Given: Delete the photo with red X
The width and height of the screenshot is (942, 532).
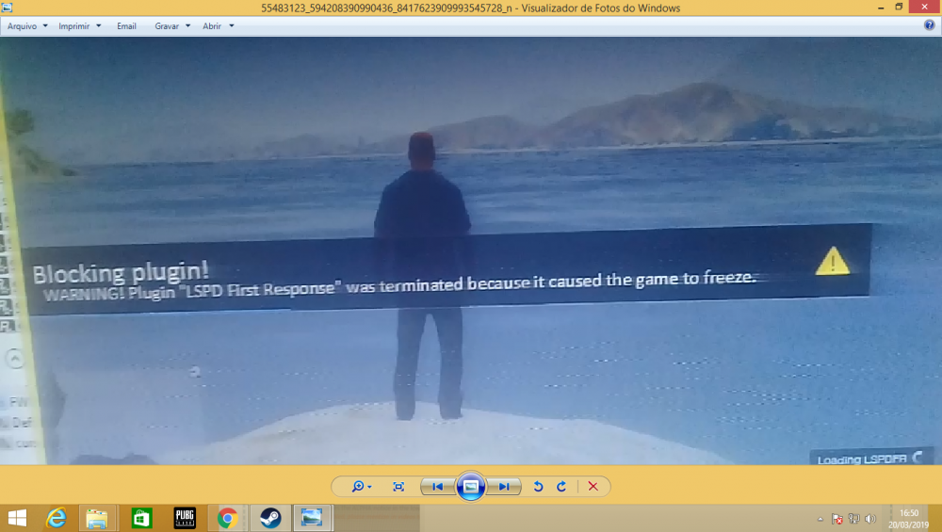Looking at the screenshot, I should (x=593, y=487).
